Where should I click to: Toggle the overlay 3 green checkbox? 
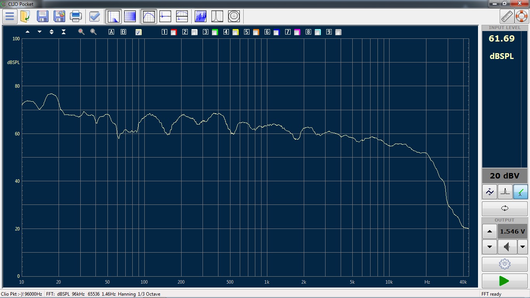point(215,32)
